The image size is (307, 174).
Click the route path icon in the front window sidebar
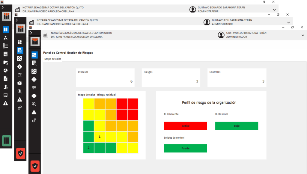(34, 71)
